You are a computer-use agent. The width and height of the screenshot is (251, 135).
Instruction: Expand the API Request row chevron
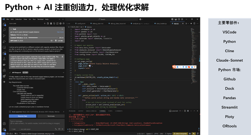pos(63,73)
